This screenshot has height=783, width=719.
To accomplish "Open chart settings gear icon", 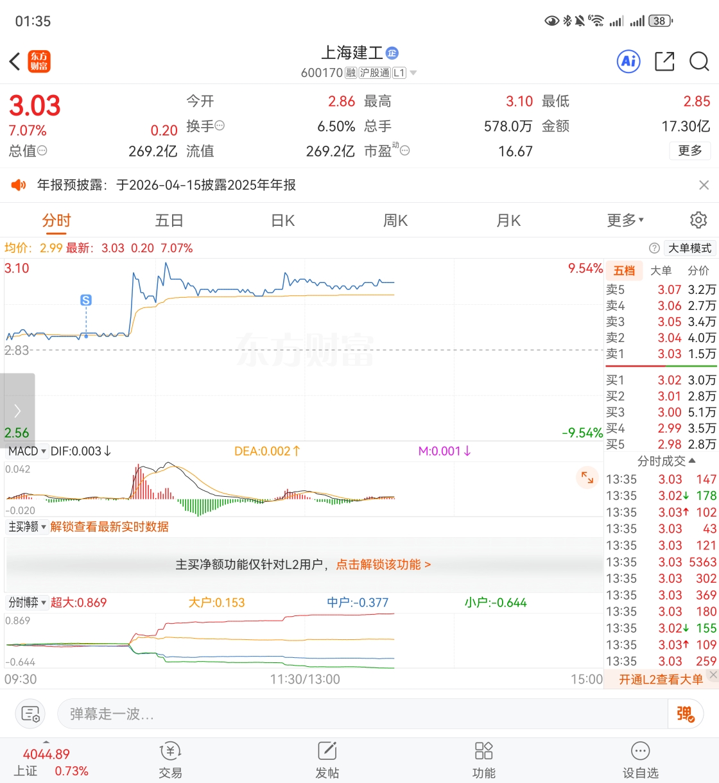I will 698,220.
